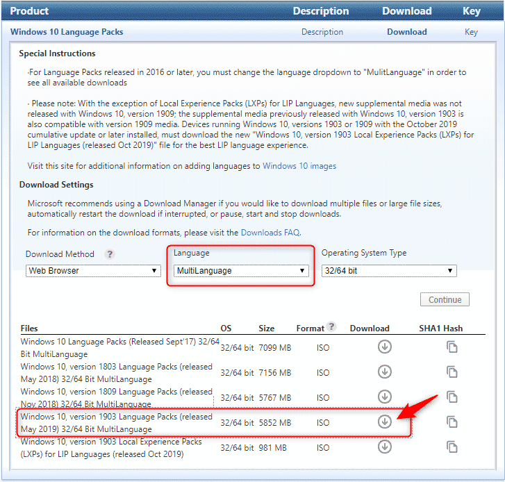Select the version 1809 Language Packs file name

click(117, 398)
